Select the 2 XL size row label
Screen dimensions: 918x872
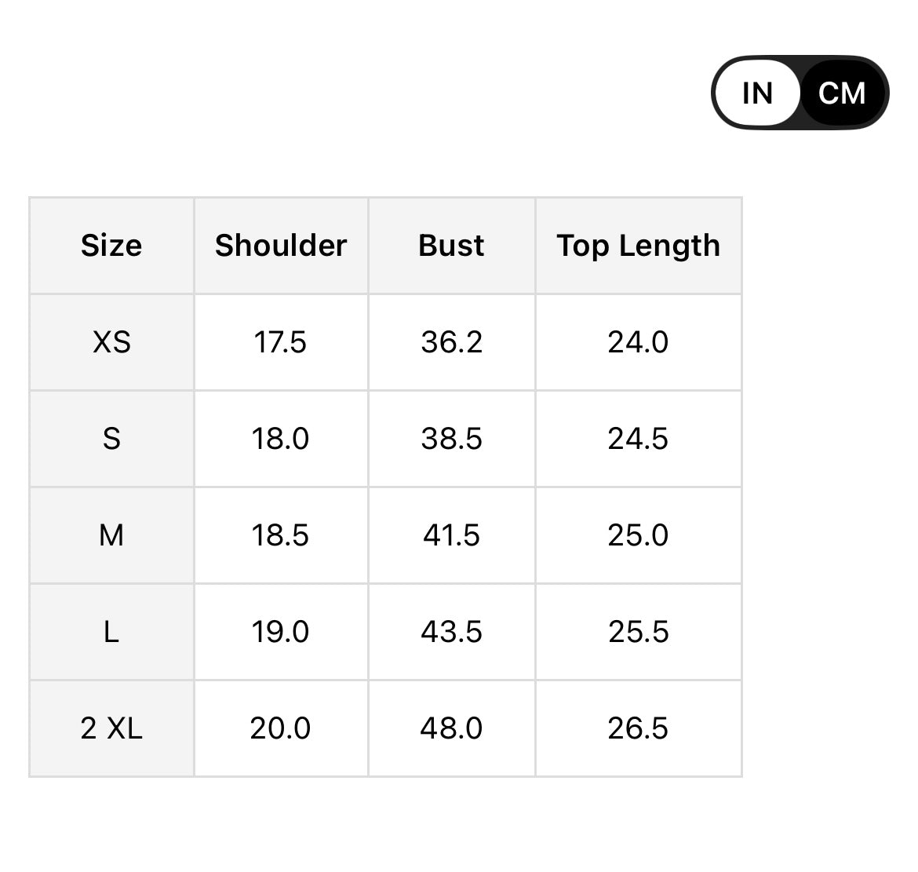click(x=111, y=728)
